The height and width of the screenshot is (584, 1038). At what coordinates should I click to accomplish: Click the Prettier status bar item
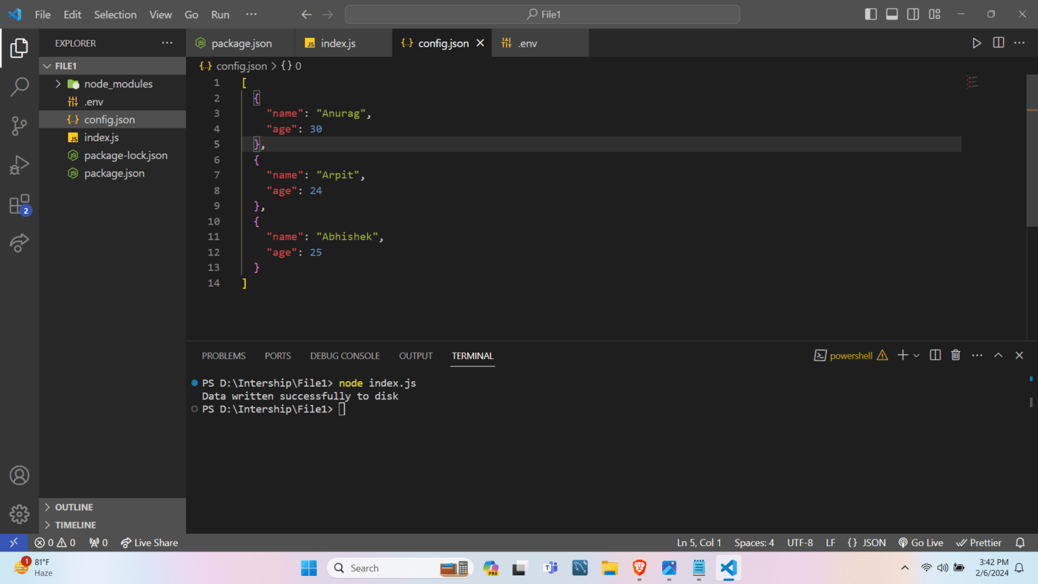click(x=979, y=542)
